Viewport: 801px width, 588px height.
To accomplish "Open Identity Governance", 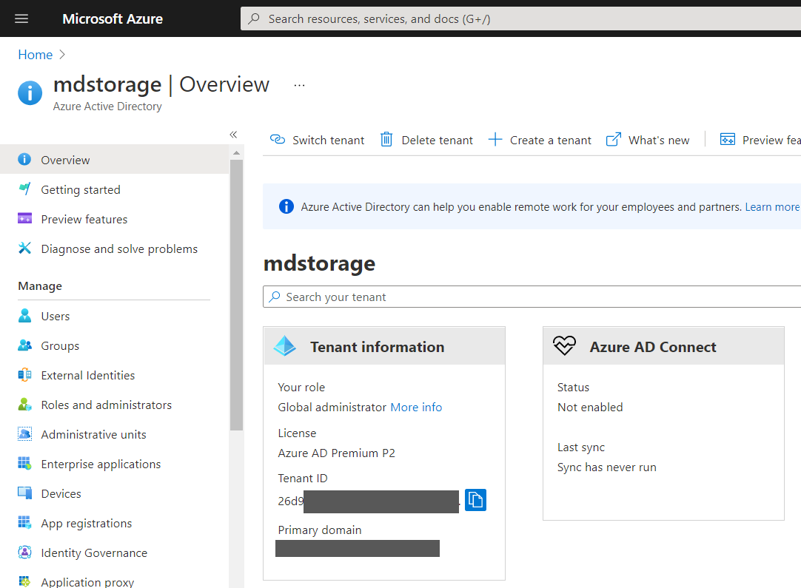I will point(115,552).
